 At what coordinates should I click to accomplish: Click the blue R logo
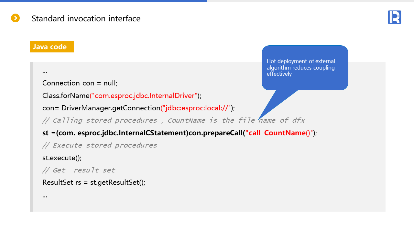pyautogui.click(x=394, y=17)
